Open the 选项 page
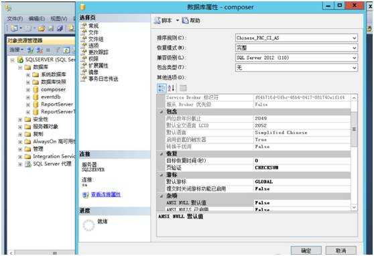This screenshot has height=256, width=374. coord(94,46)
